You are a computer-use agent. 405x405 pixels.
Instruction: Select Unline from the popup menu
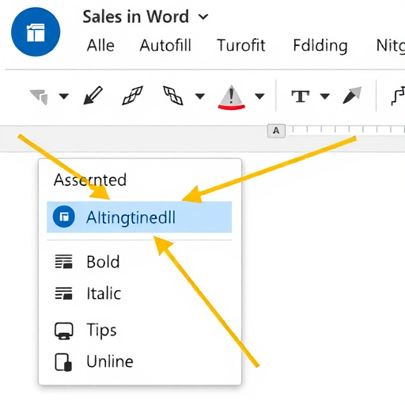click(110, 361)
